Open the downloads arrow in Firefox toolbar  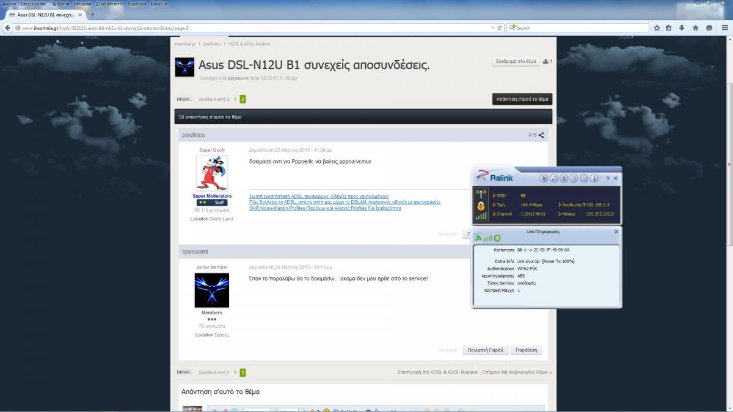coord(682,27)
